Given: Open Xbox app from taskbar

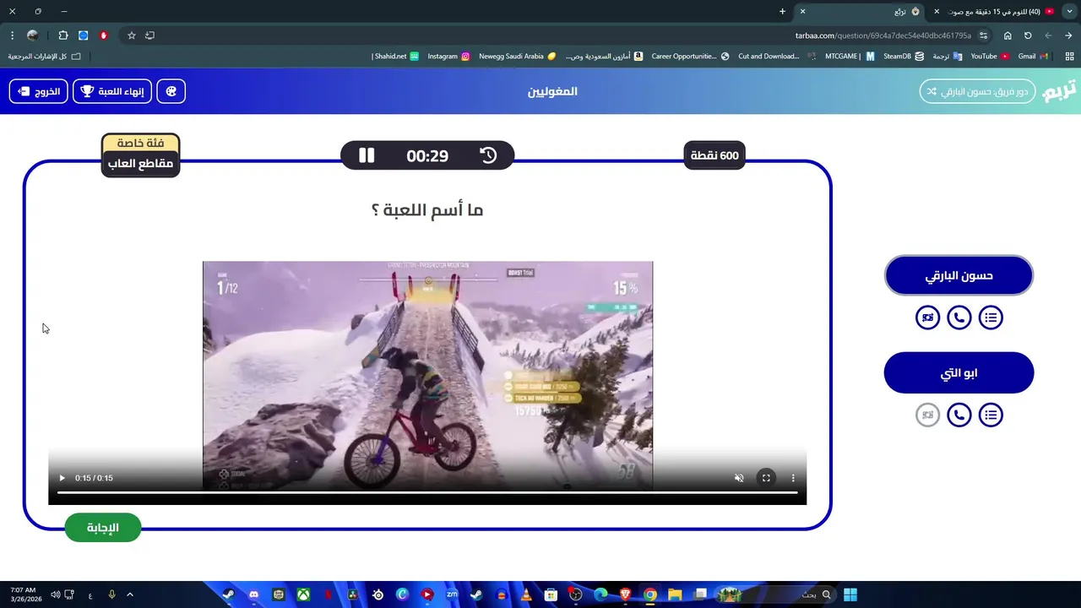Looking at the screenshot, I should 302,594.
